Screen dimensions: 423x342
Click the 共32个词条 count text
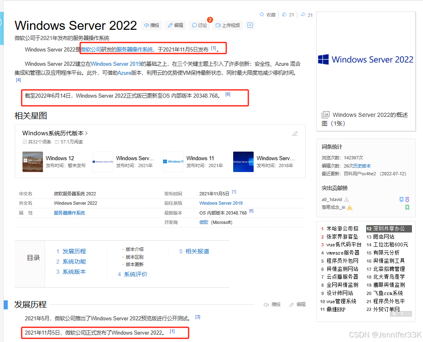point(39,142)
